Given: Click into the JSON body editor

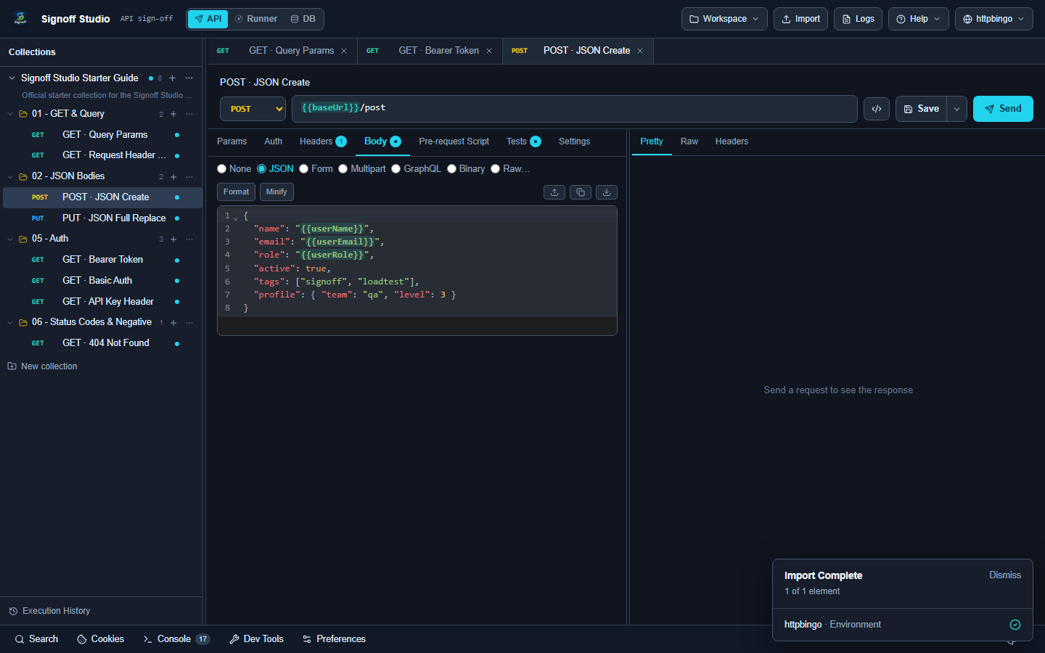Looking at the screenshot, I should (417, 271).
